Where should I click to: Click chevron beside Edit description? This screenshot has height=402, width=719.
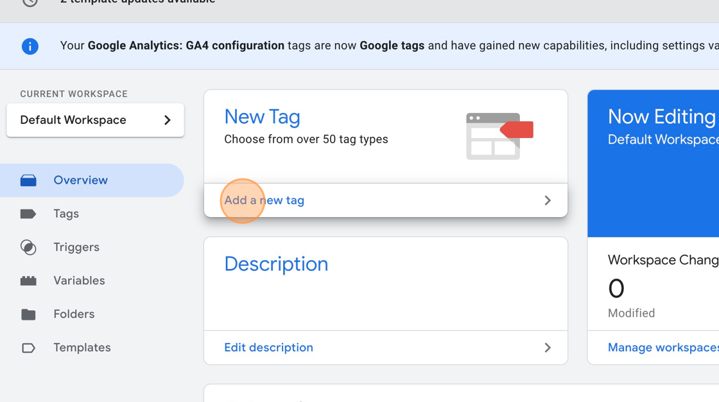tap(548, 347)
